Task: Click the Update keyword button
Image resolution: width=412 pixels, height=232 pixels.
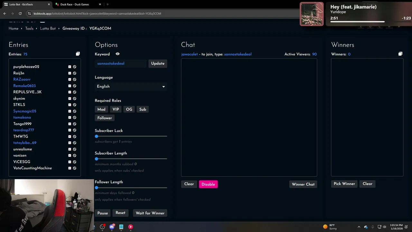Action: coord(158,63)
